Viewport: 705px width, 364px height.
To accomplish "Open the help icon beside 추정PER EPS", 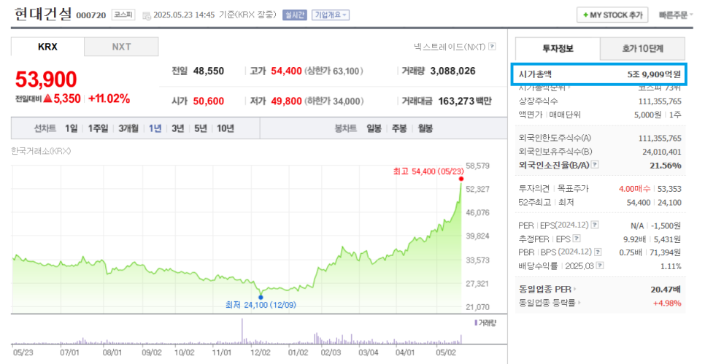I will (577, 239).
